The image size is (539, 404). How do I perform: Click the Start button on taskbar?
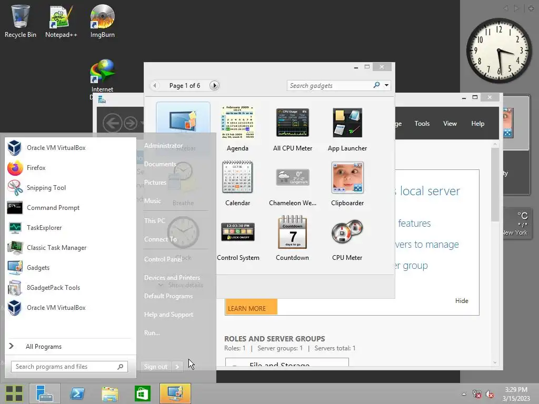[14, 393]
